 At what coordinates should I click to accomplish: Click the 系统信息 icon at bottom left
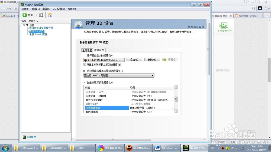[24, 137]
